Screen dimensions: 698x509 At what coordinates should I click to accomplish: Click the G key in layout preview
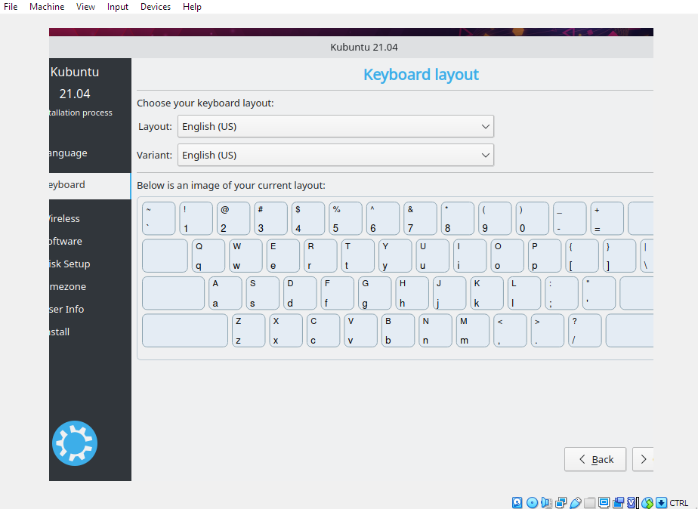(375, 293)
